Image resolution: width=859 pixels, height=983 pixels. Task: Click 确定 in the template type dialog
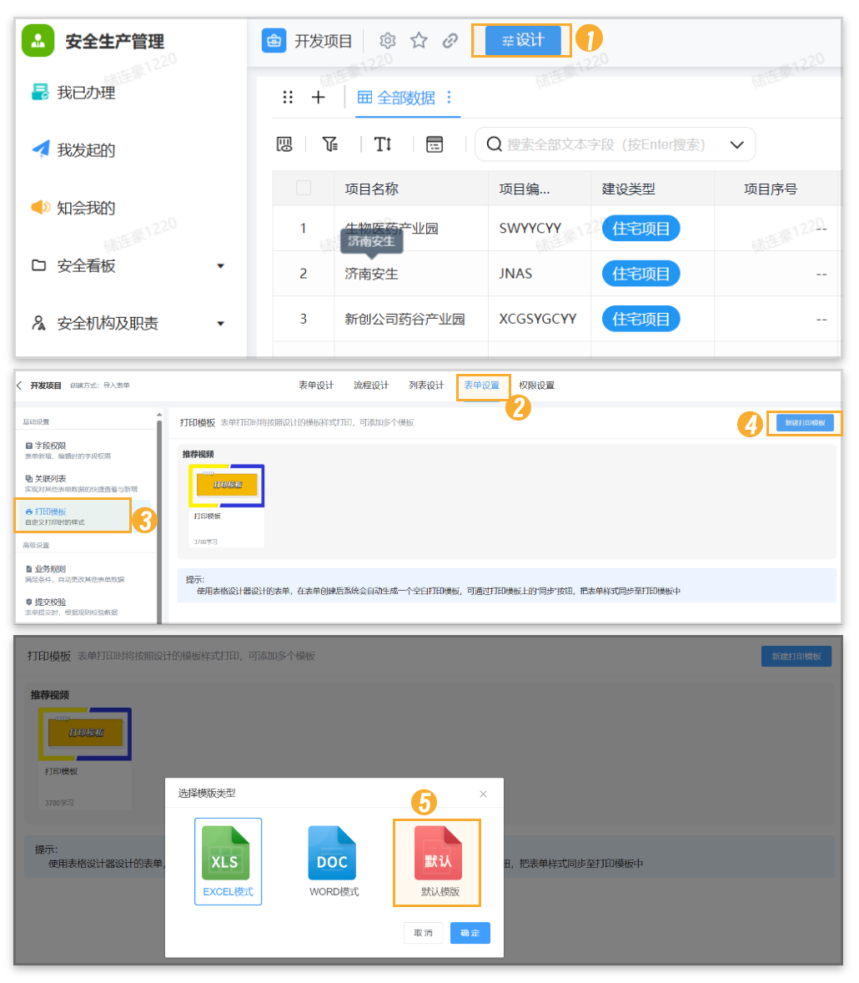point(470,932)
